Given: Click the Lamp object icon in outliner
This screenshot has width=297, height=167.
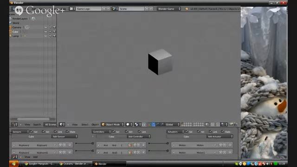Looking at the screenshot, I should click(11, 36).
